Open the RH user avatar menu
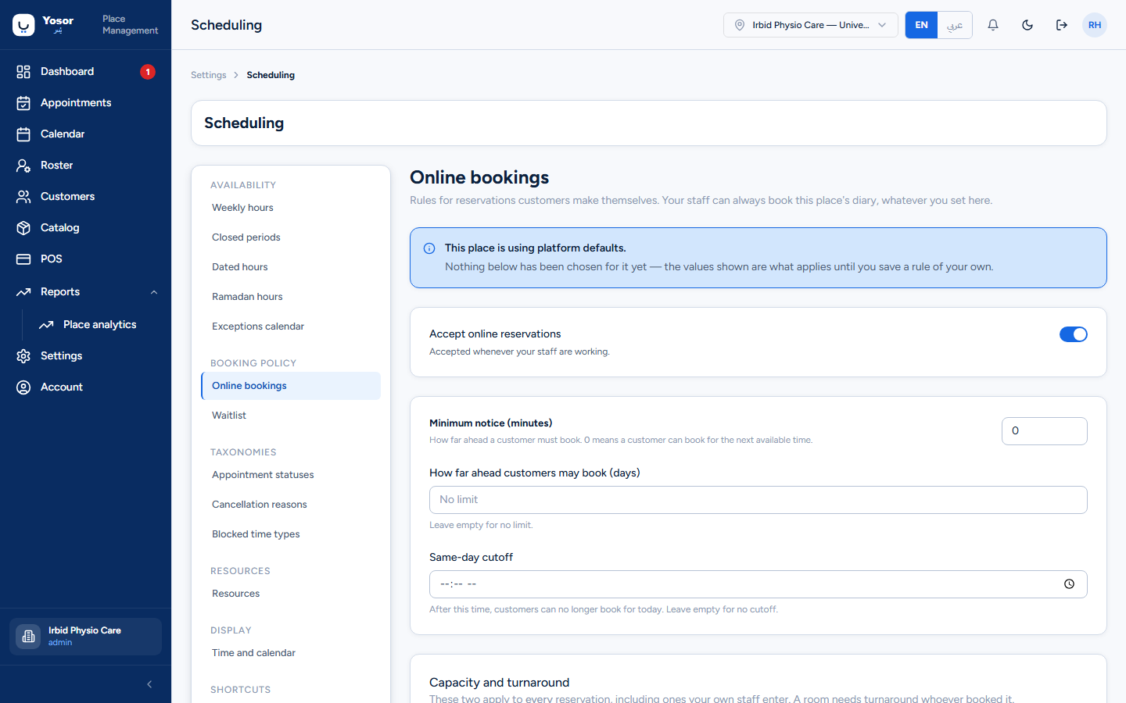Image resolution: width=1126 pixels, height=703 pixels. (1095, 25)
